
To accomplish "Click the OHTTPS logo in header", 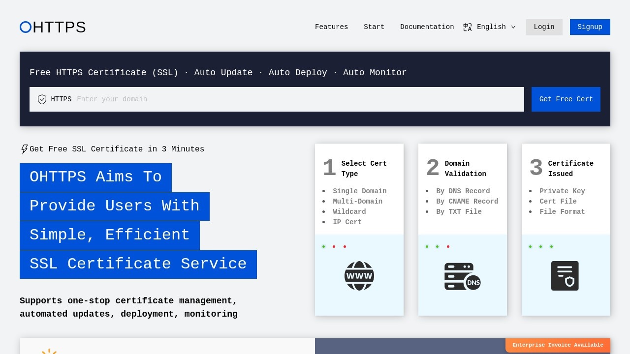I will 53,27.
